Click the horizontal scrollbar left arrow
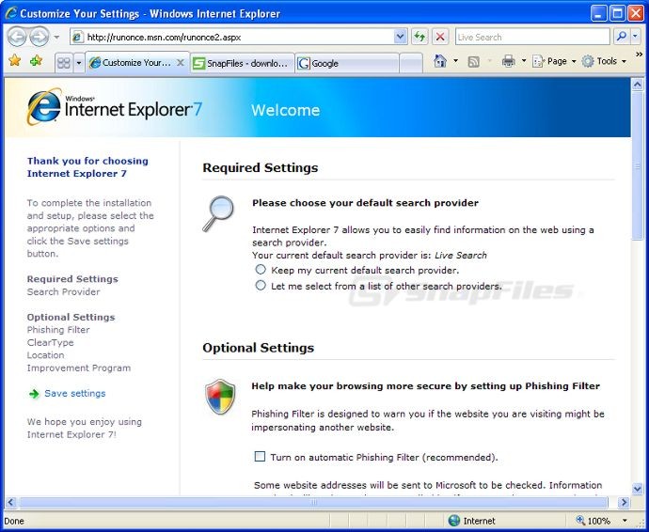The image size is (649, 532). point(10,503)
